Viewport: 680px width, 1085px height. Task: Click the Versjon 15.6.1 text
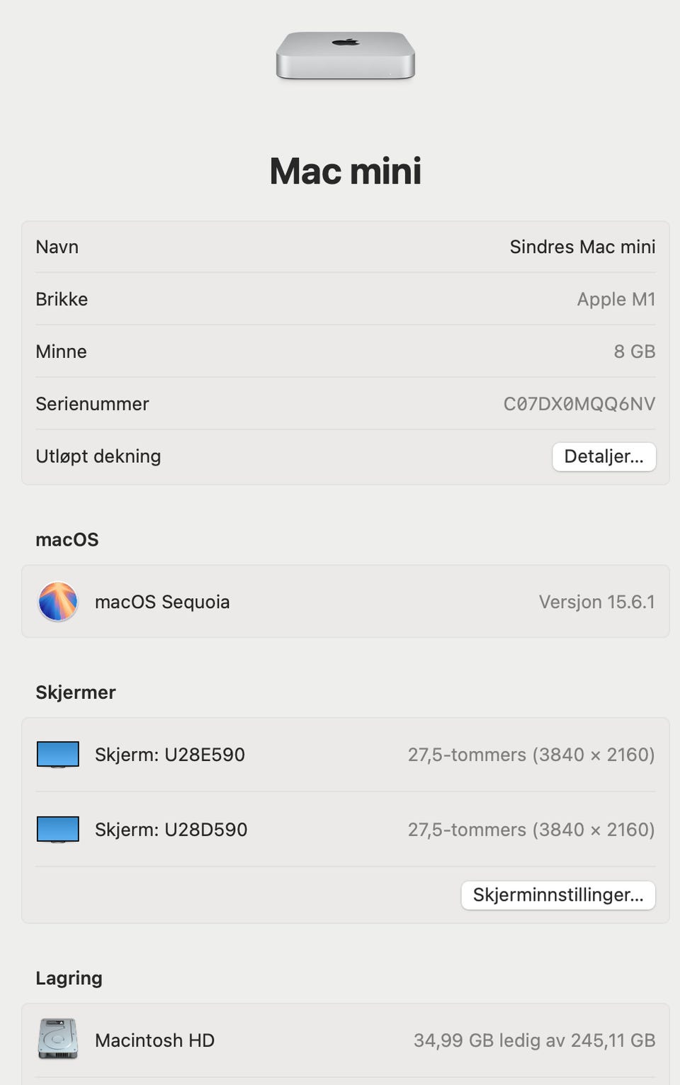point(596,602)
